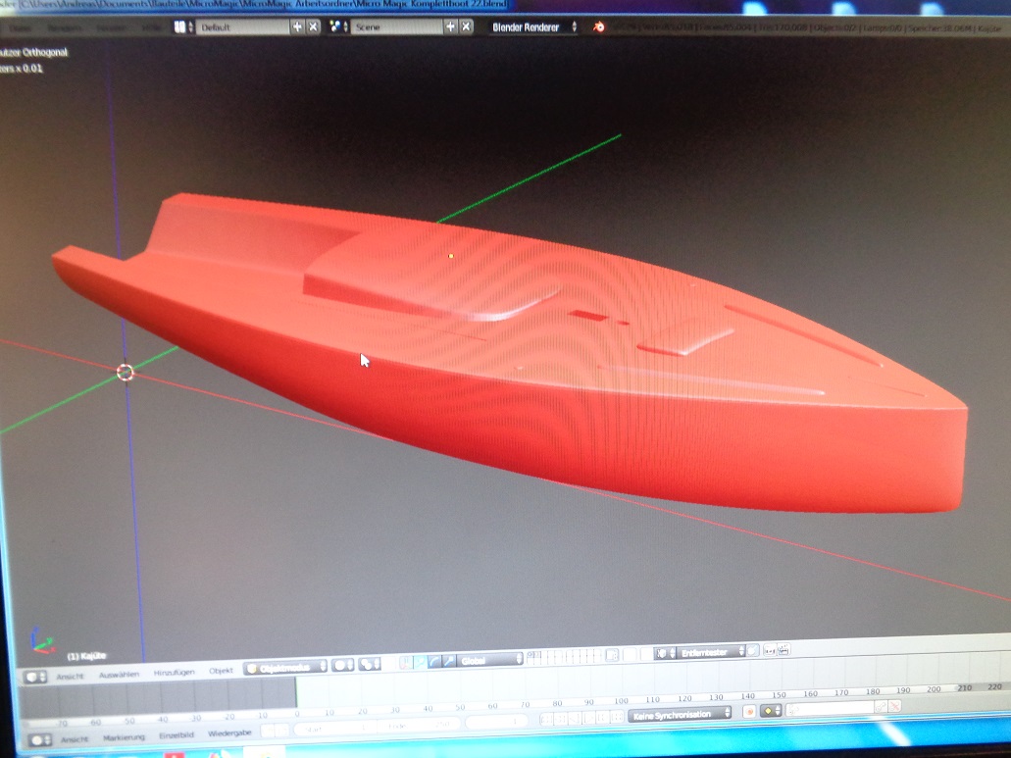Click the yellow origin dot on the deck
This screenshot has height=758, width=1011.
pos(451,256)
